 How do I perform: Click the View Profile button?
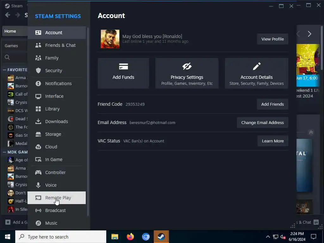pyautogui.click(x=272, y=39)
